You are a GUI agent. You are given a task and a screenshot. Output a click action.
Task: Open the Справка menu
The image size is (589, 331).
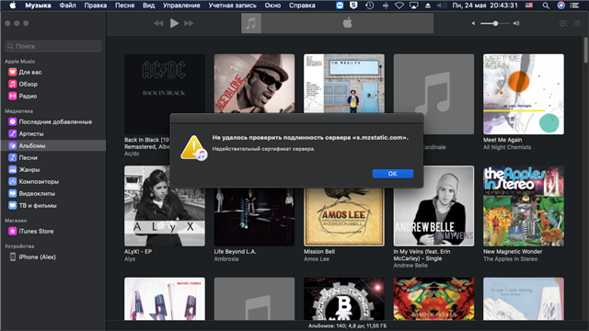click(302, 6)
